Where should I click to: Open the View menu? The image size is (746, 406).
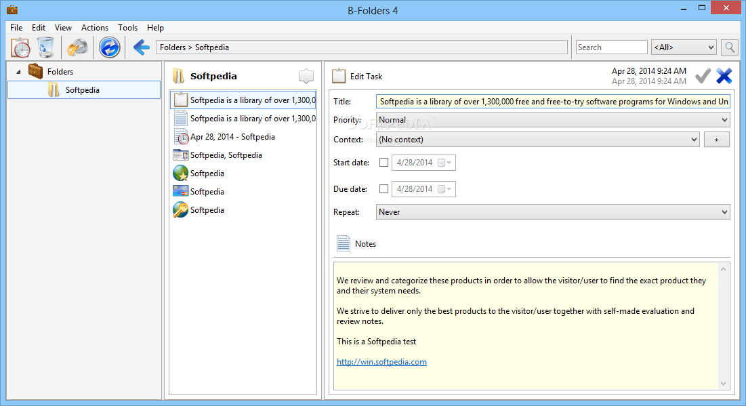click(x=63, y=28)
